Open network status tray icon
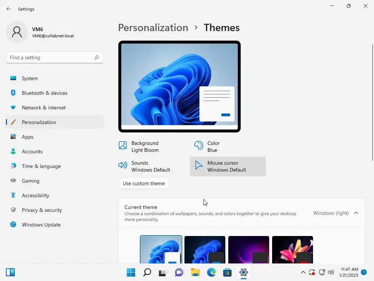Image resolution: width=374 pixels, height=281 pixels. coord(322,272)
